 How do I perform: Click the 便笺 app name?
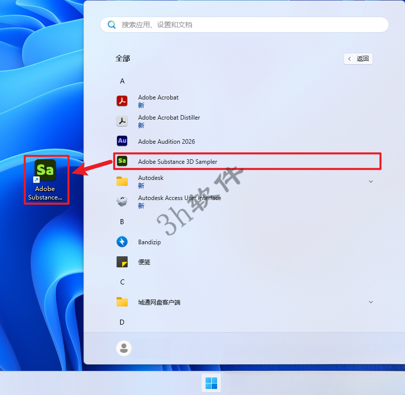tap(144, 262)
